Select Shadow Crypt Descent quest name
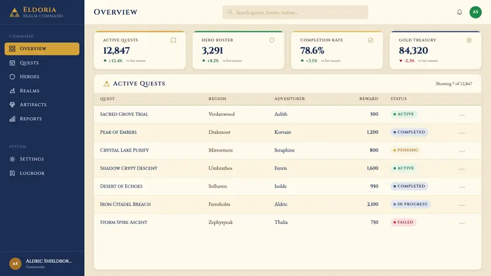The height and width of the screenshot is (276, 491). [129, 168]
